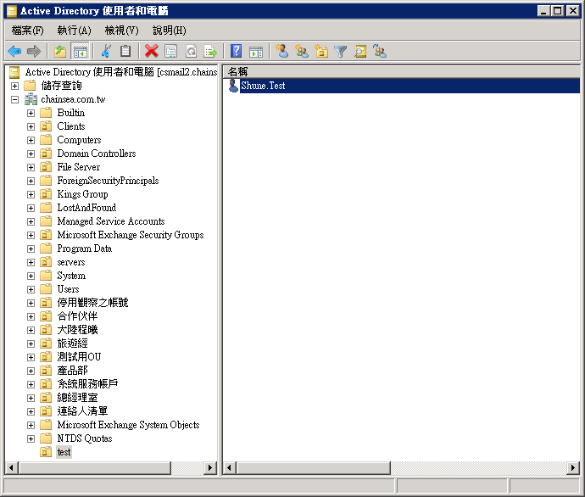Select the Shune.Test user icon

pos(233,86)
